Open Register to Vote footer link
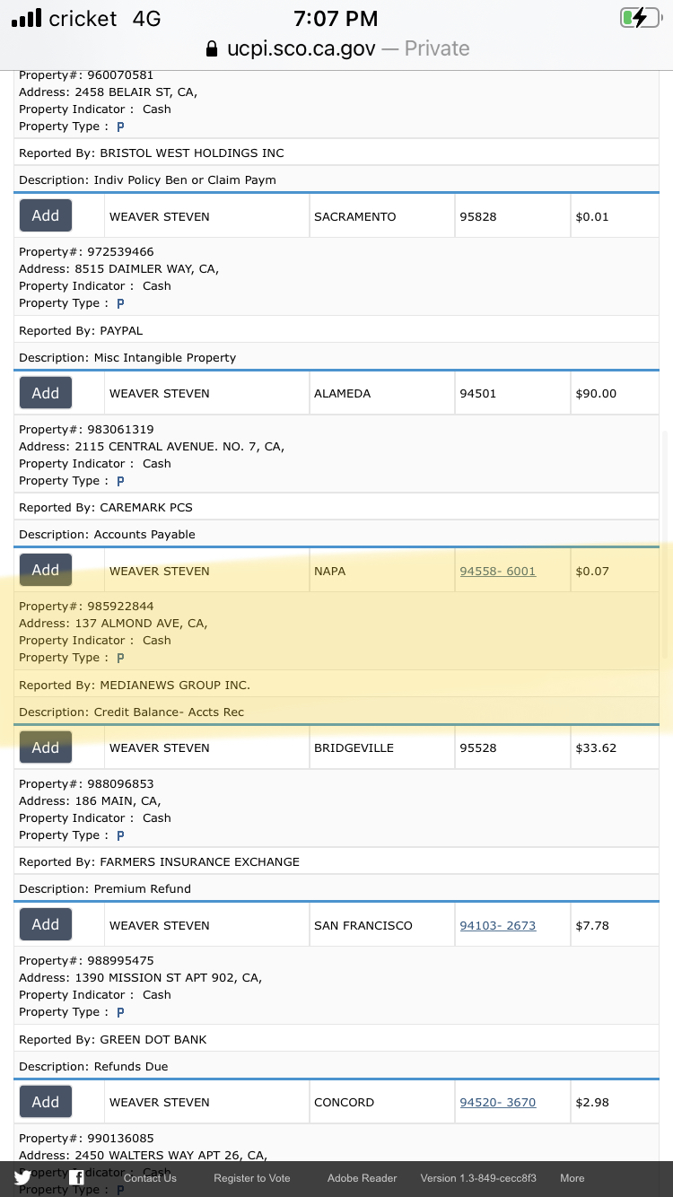This screenshot has height=1197, width=673. click(252, 1178)
